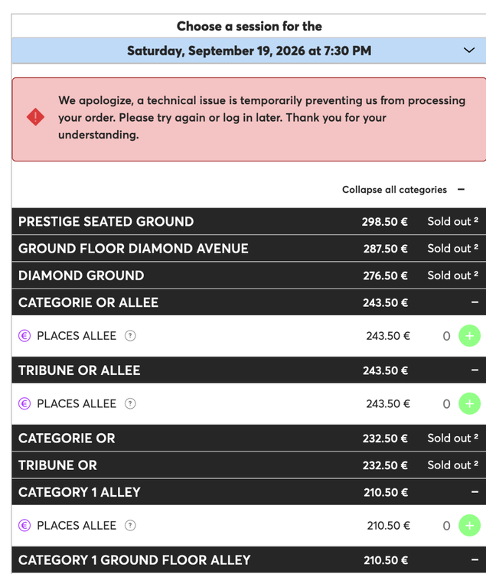Add a CATEGORY 1 ALLEY place with plus

pos(469,525)
